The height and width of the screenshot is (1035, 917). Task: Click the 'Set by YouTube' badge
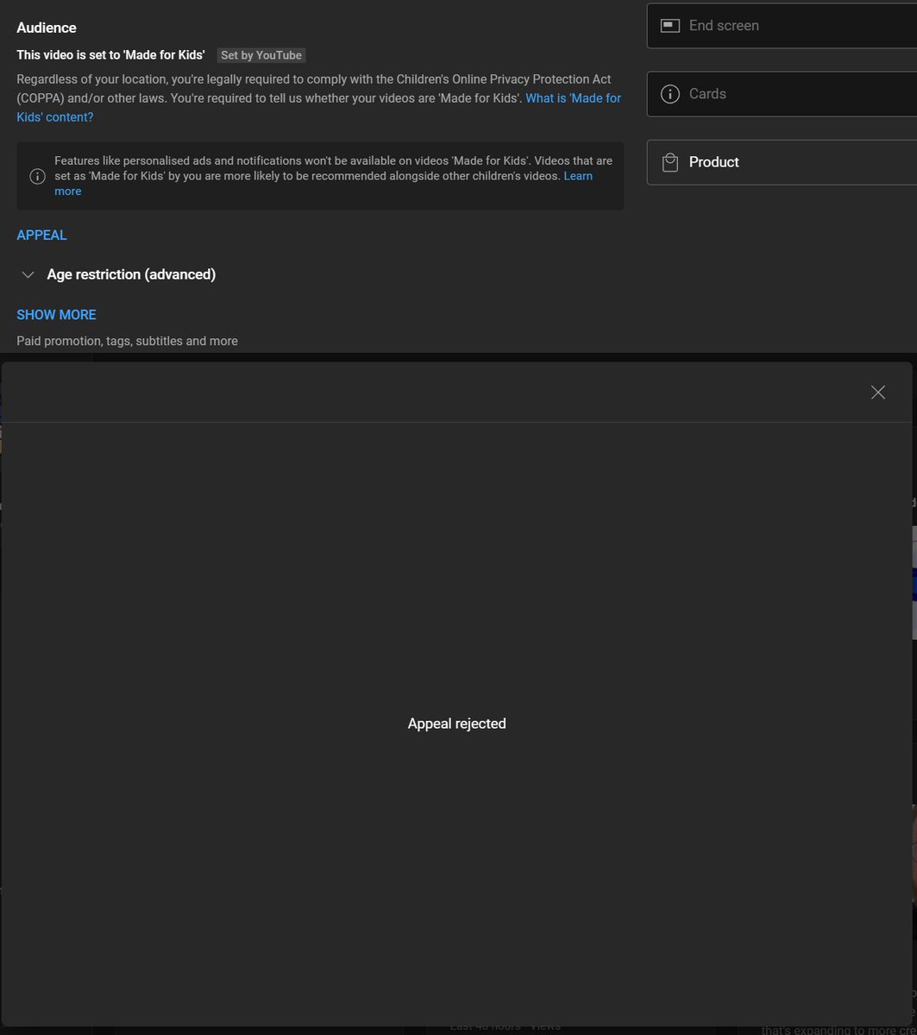pyautogui.click(x=261, y=55)
